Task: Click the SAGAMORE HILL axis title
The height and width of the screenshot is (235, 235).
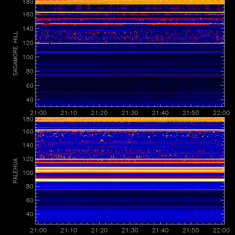Action: click(x=15, y=53)
